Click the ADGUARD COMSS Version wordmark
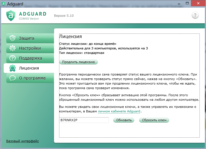 click(33, 16)
